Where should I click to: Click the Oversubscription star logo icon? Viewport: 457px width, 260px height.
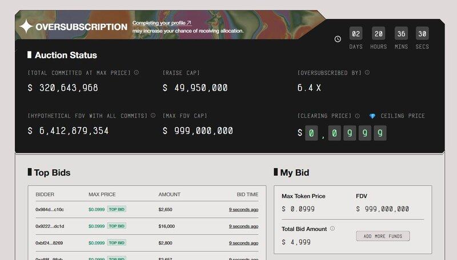tap(26, 26)
